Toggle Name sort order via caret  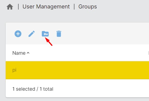28,53
